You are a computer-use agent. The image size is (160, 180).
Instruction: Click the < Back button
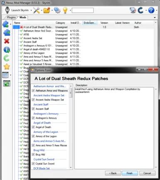point(113,173)
